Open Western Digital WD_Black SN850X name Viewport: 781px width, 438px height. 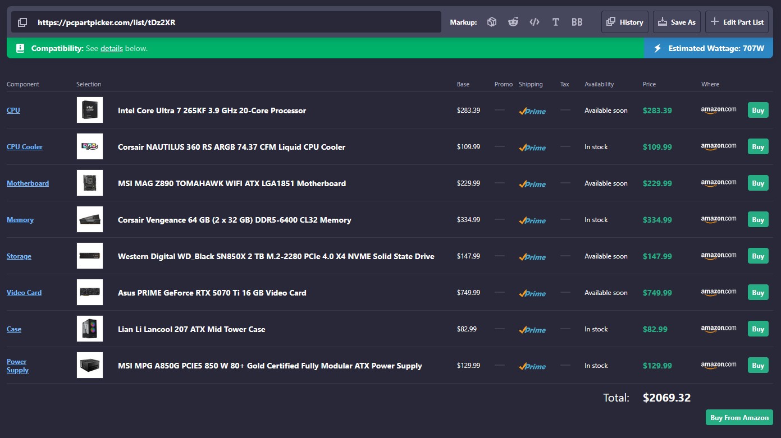point(276,256)
